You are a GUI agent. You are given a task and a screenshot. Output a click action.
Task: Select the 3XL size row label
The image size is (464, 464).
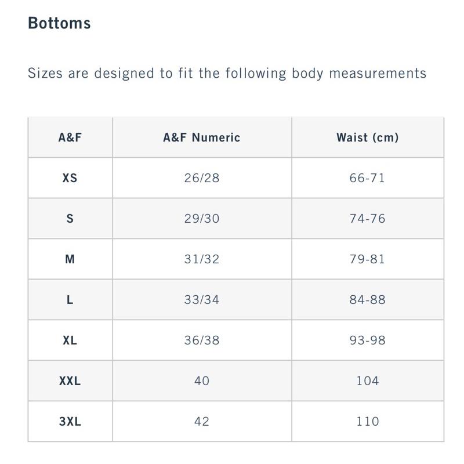(70, 422)
